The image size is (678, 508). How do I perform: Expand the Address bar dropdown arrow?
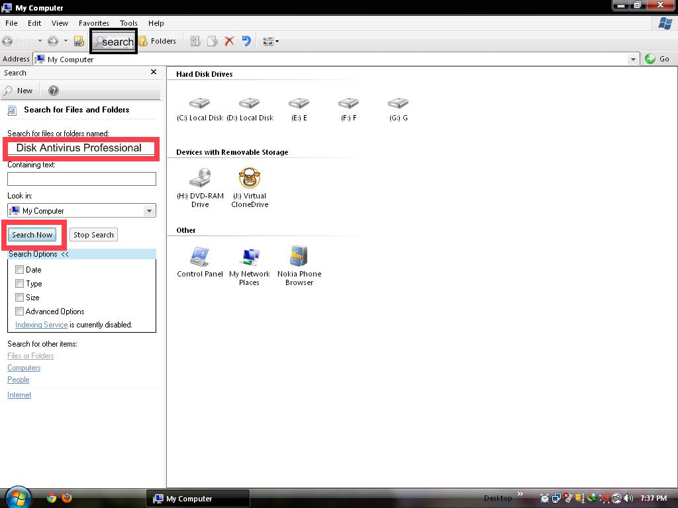pos(633,59)
